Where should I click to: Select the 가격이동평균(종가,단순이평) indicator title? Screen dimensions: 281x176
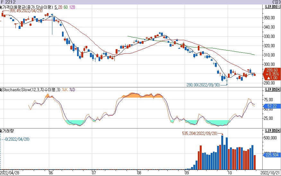pyautogui.click(x=28, y=7)
